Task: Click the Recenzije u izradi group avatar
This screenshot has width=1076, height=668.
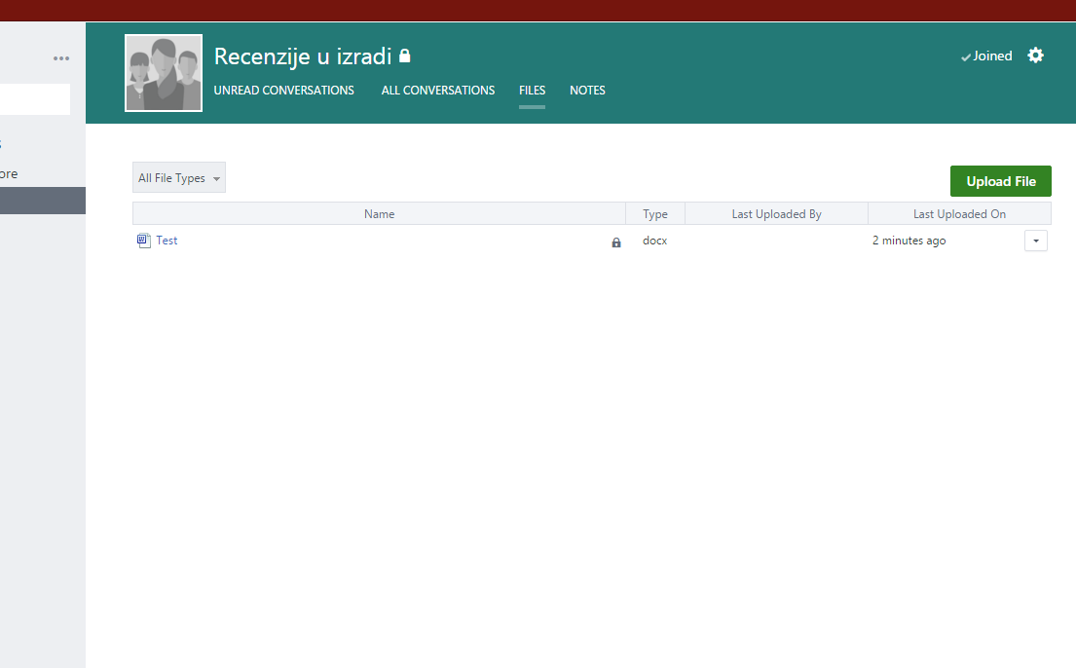Action: click(x=164, y=73)
